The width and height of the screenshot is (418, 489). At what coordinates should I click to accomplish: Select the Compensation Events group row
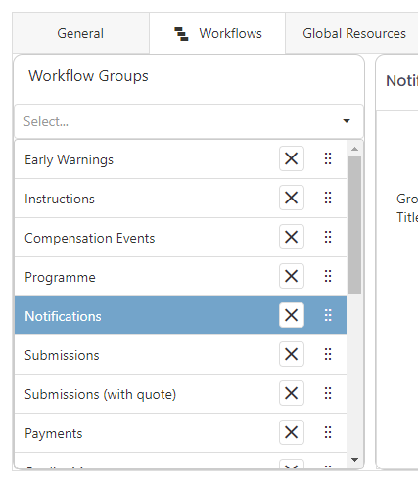[180, 238]
